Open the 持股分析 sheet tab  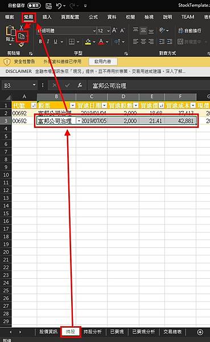(x=93, y=332)
